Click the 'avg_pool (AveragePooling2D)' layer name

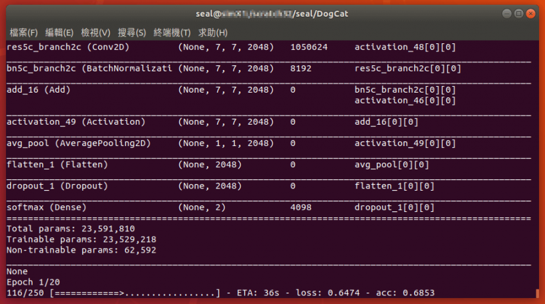78,143
